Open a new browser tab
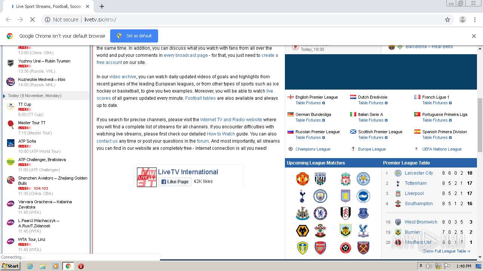The image size is (483, 271). (x=102, y=6)
